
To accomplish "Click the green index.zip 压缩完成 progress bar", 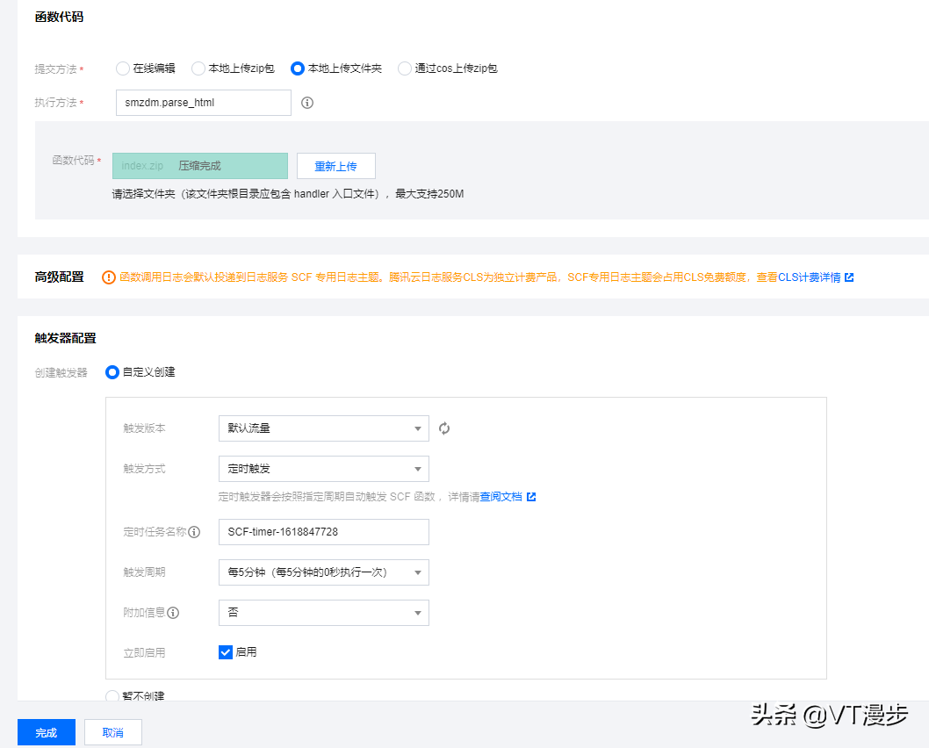I will (201, 165).
